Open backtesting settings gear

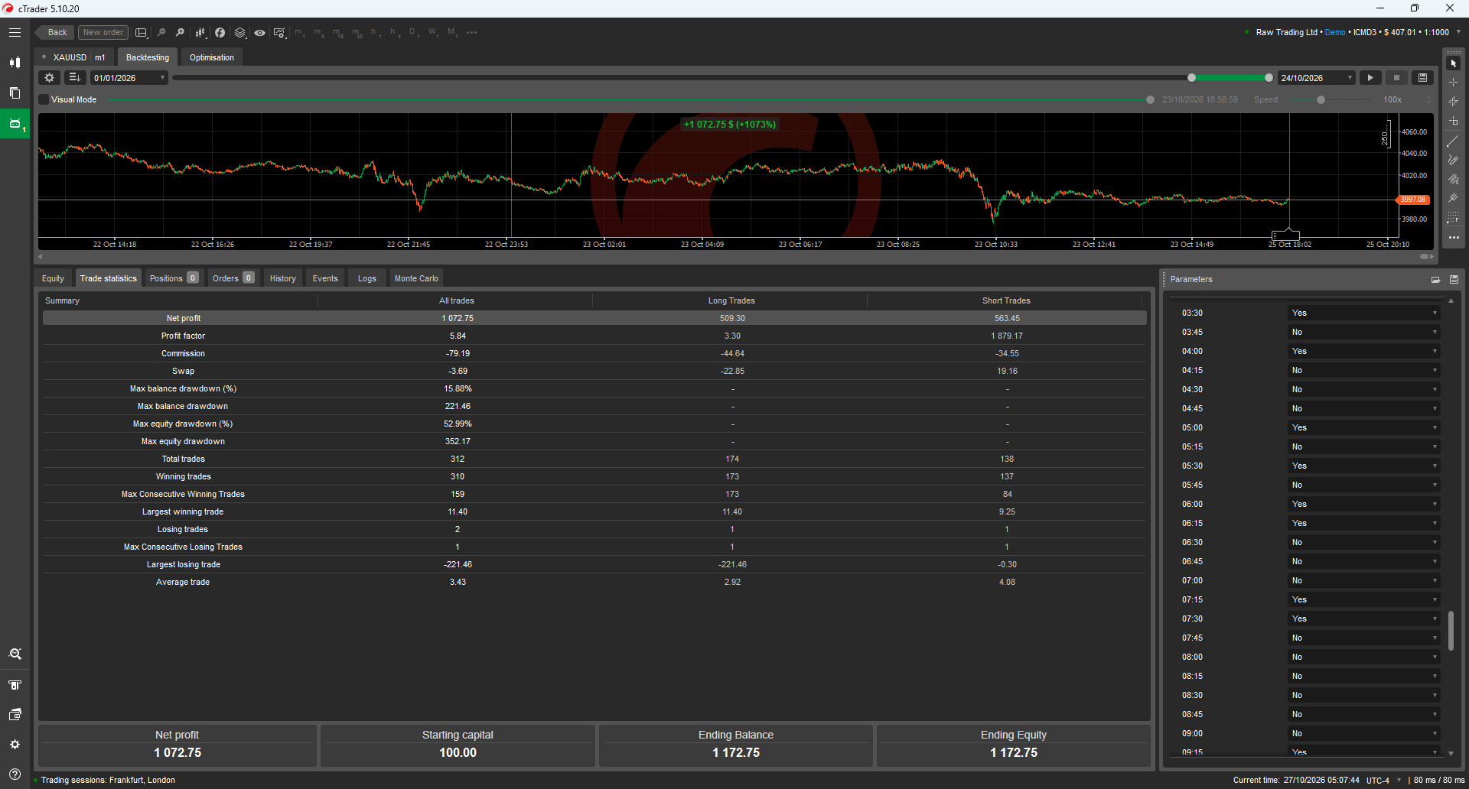tap(49, 78)
